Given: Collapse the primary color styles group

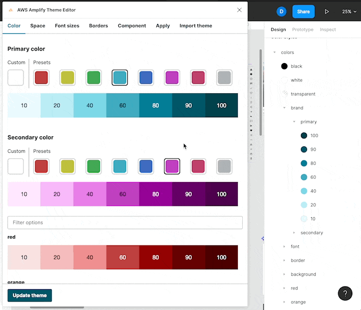Looking at the screenshot, I should coord(294,122).
